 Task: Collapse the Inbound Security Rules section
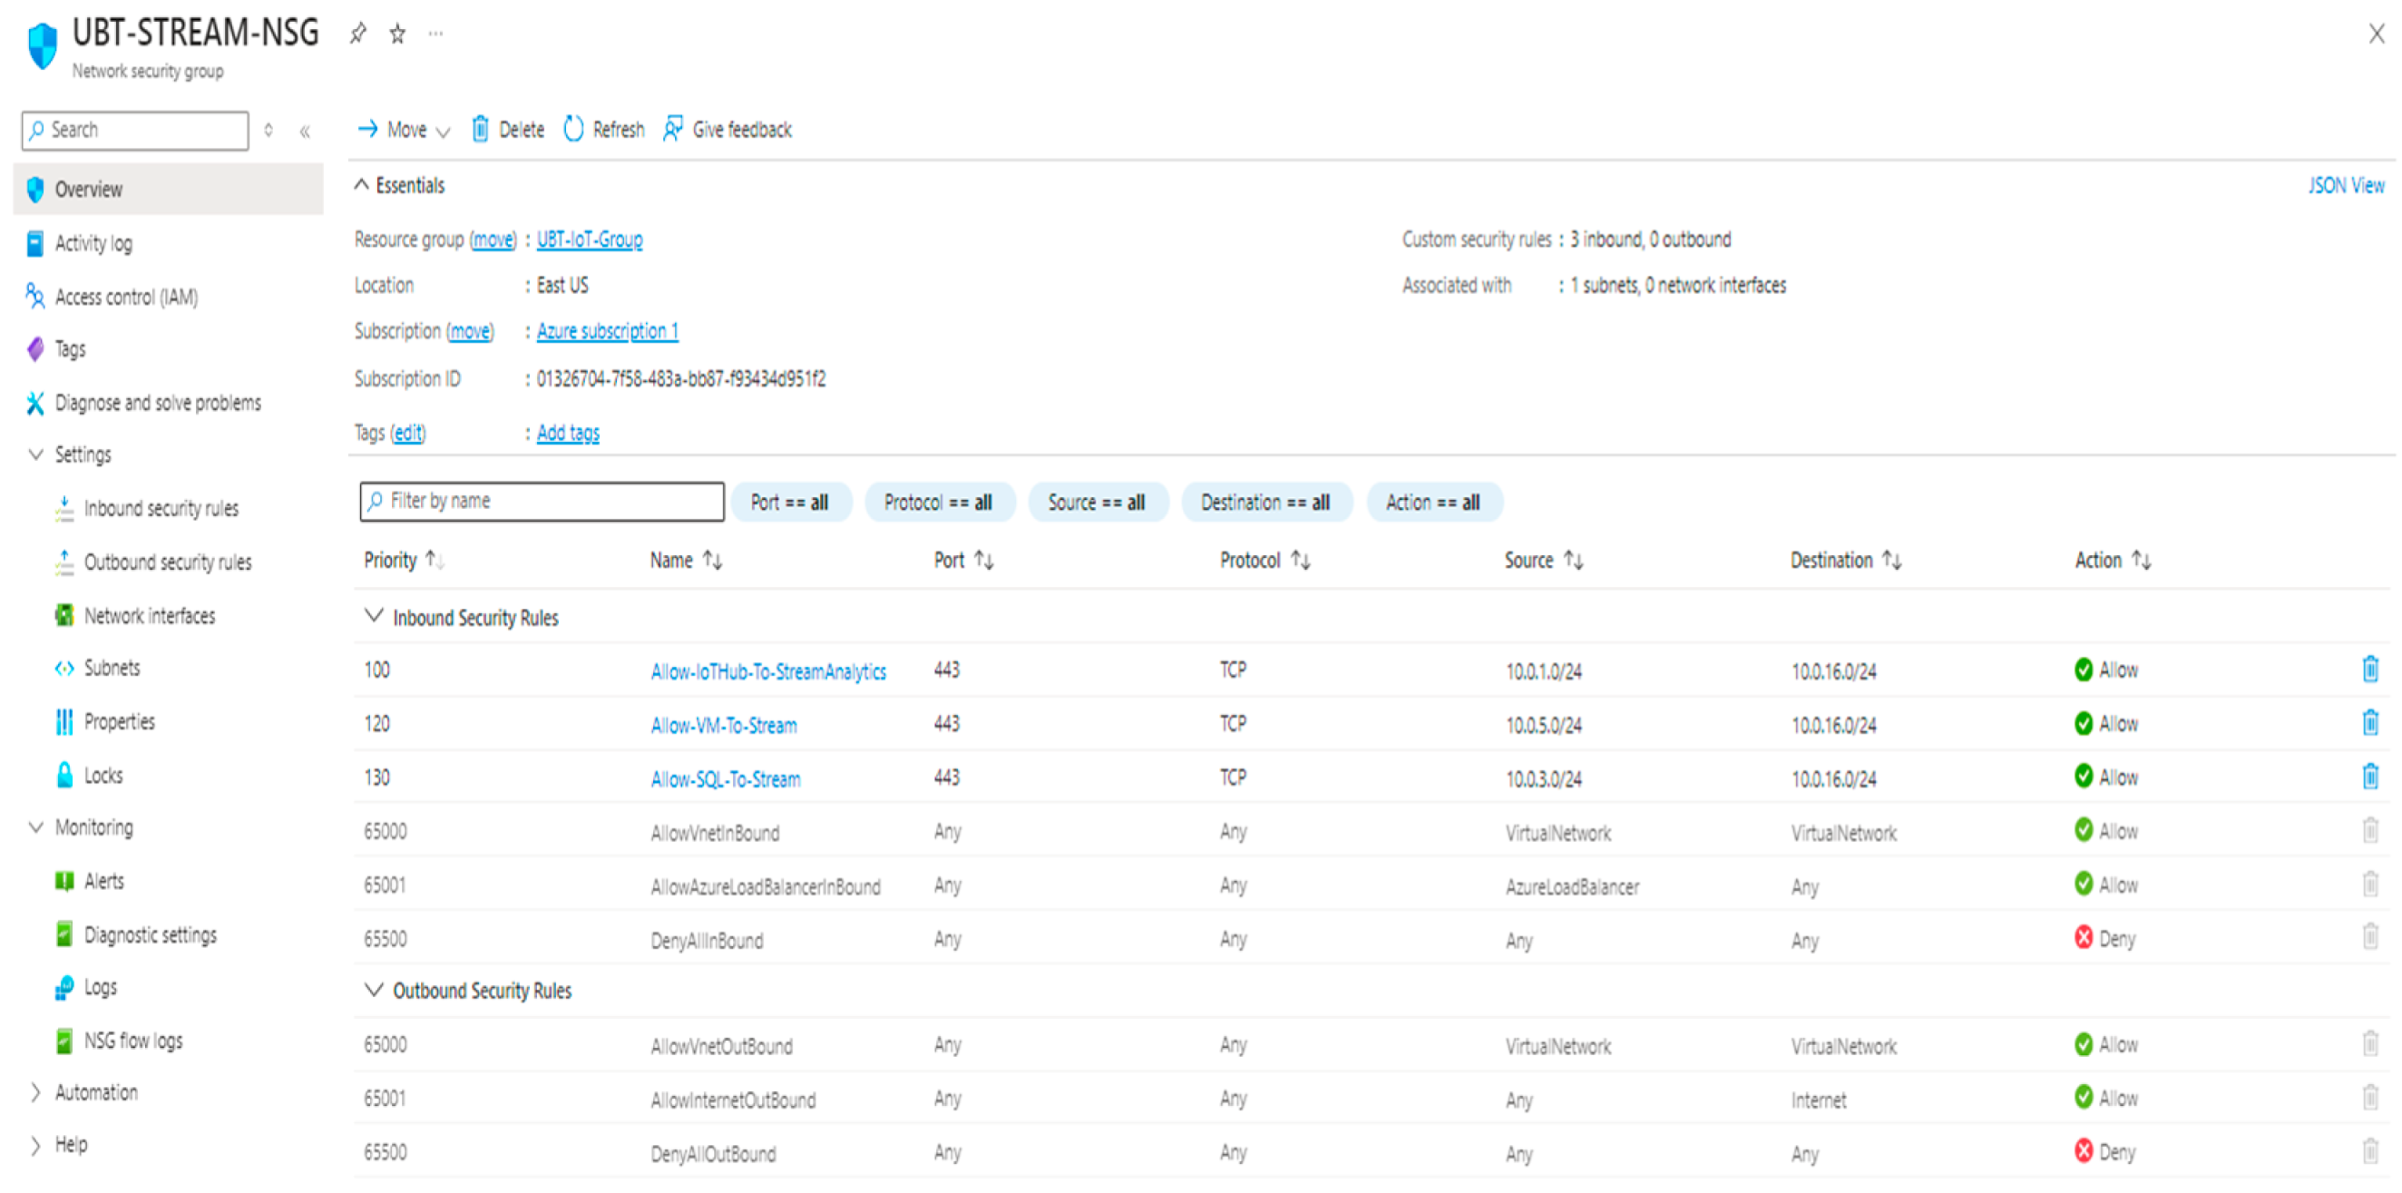point(374,617)
